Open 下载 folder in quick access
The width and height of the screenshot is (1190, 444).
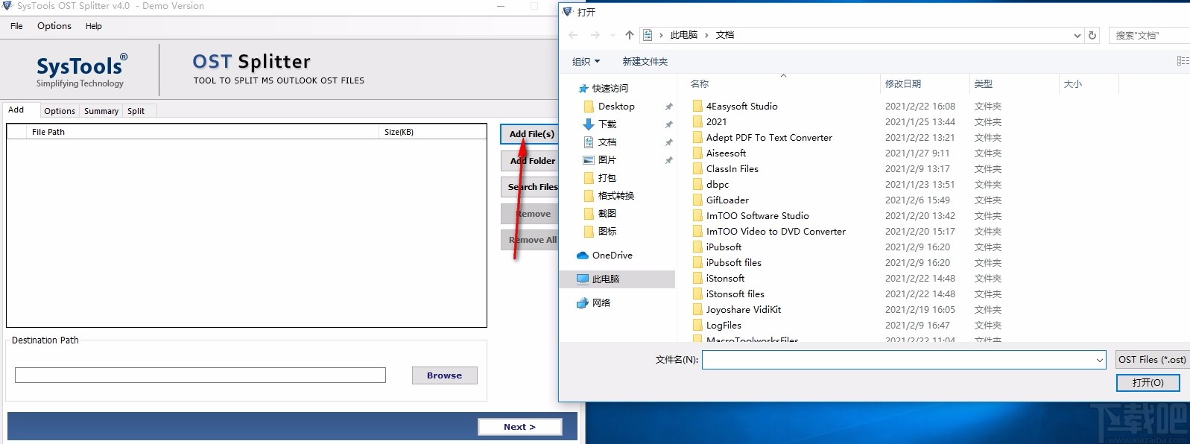point(607,124)
